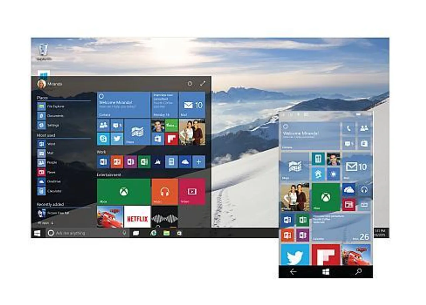Screen dimensions: 426x305
Task: Tap the Twitter tile on the phone
Action: pyautogui.click(x=295, y=254)
